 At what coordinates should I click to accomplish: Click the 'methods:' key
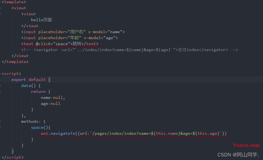31,121
